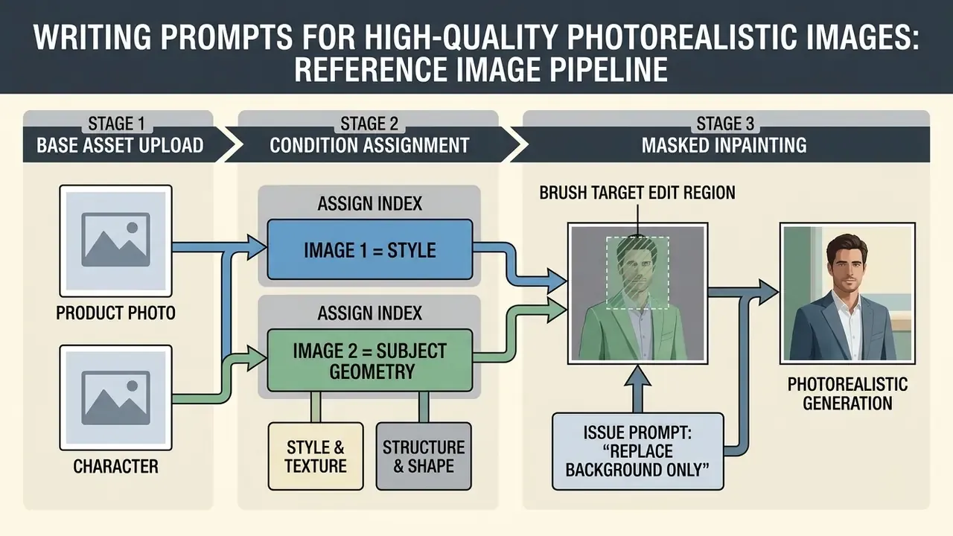
Task: Click the "PHOTOREALISTIC GENERATION" caption
Action: pos(849,394)
